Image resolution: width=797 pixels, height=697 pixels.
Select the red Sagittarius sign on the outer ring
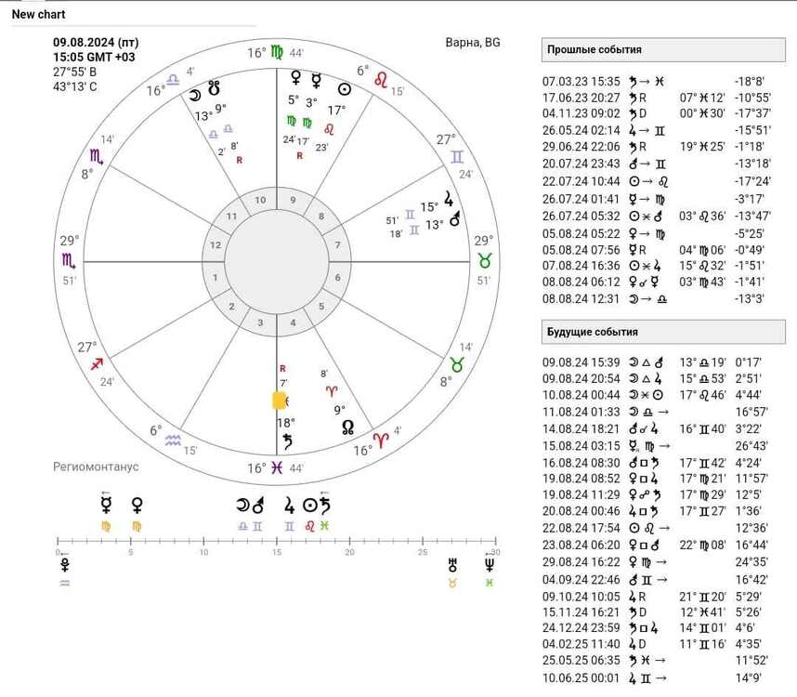point(97,364)
